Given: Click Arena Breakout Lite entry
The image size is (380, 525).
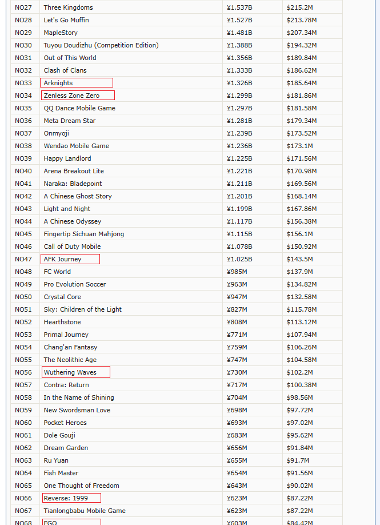Looking at the screenshot, I should click(x=74, y=171).
